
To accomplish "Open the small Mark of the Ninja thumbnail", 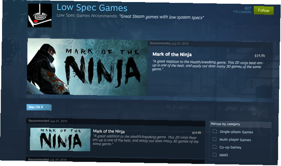I will pyautogui.click(x=60, y=139).
